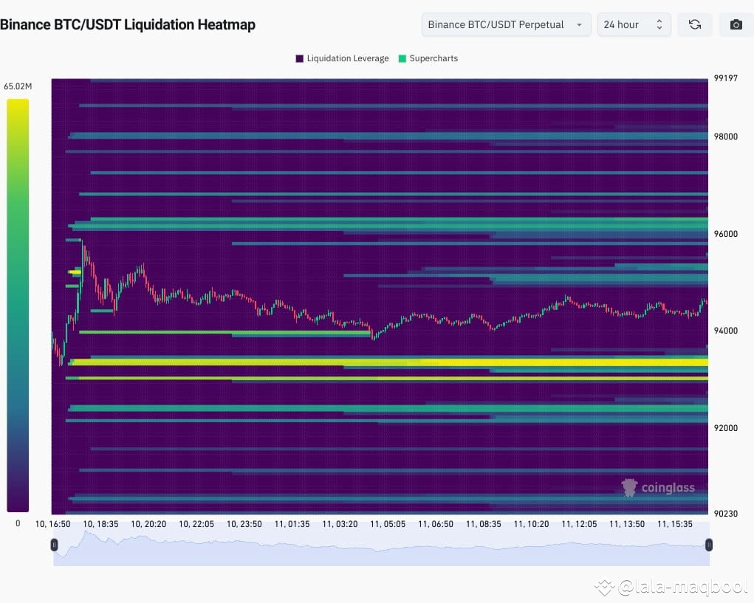This screenshot has height=603, width=754.
Task: Expand the trading pair dropdown chevron
Action: pyautogui.click(x=579, y=24)
